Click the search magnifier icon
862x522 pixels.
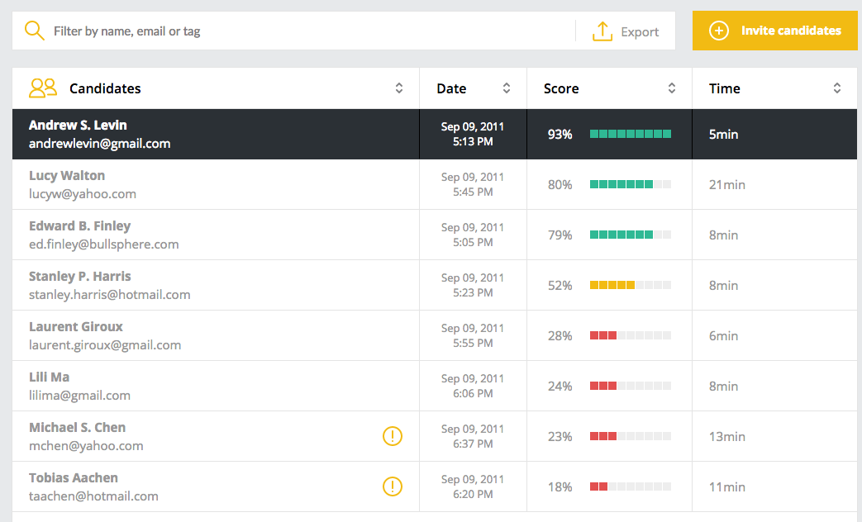click(34, 31)
